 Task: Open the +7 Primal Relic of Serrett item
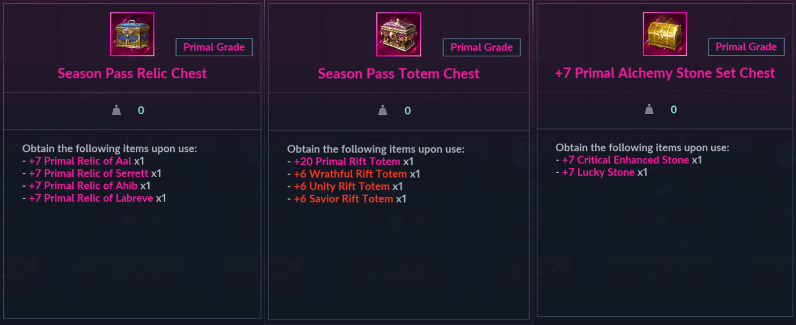[x=89, y=173]
